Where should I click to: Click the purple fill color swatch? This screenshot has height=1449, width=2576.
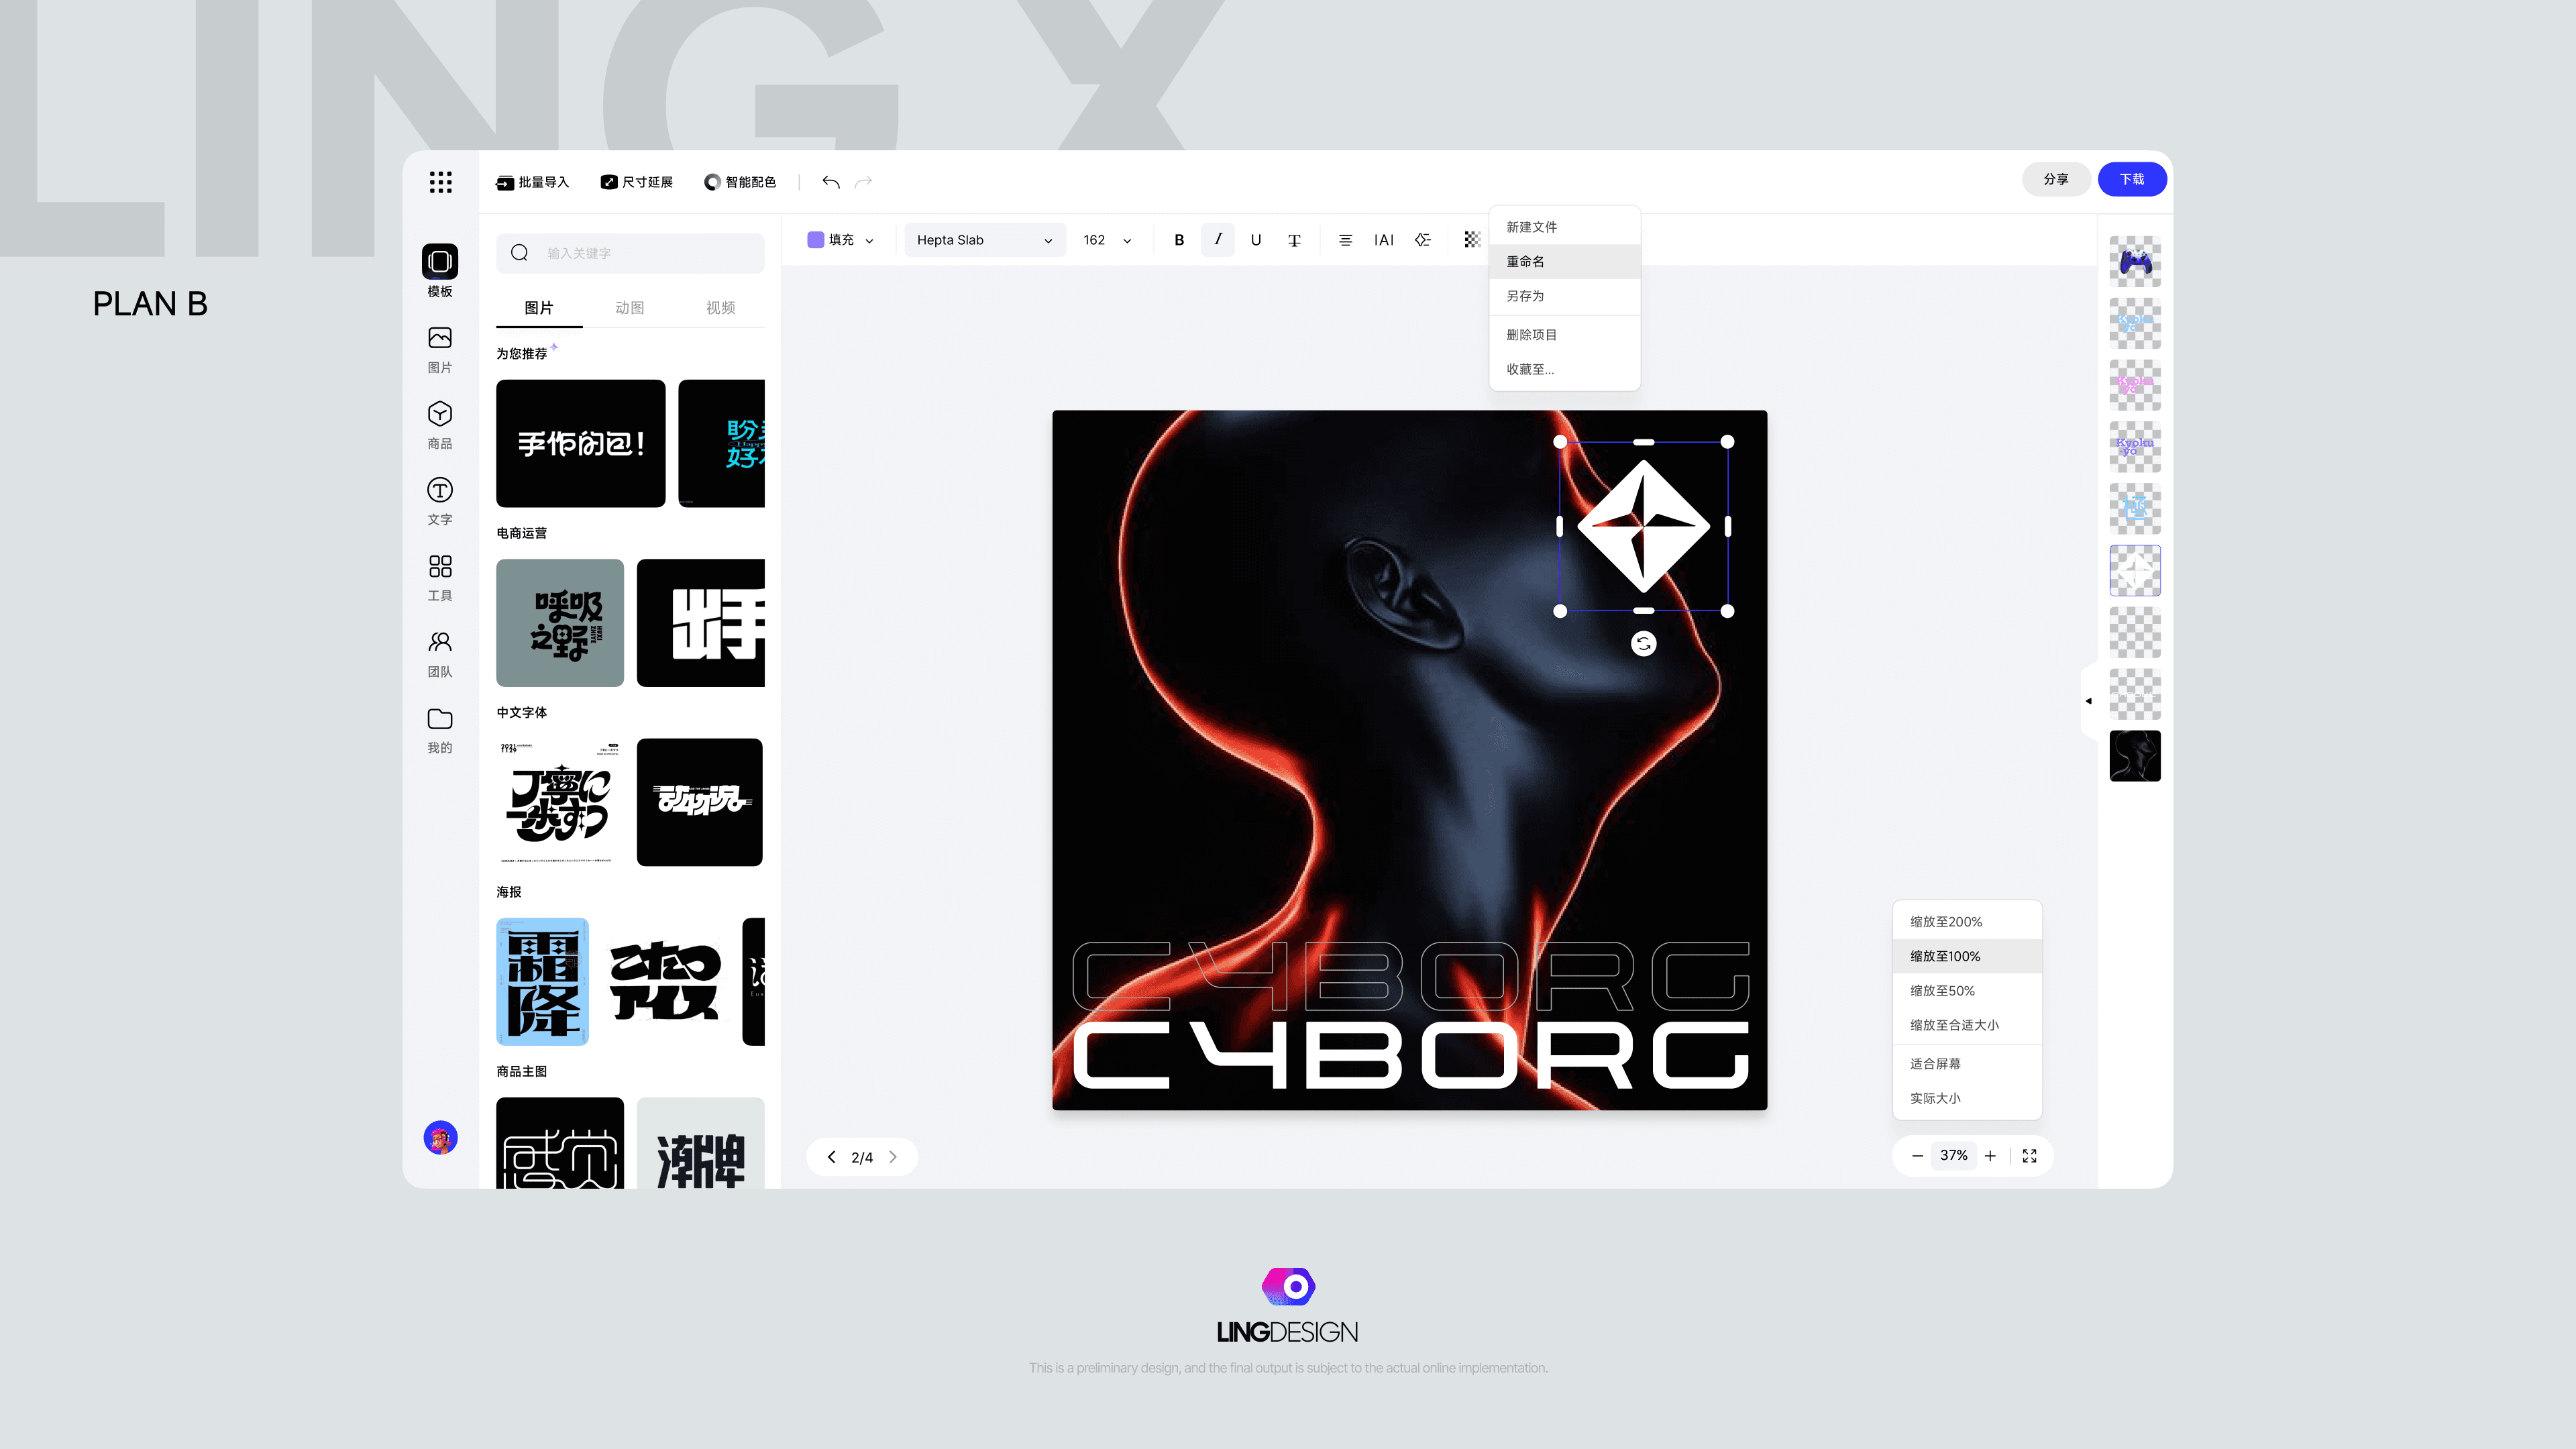[815, 240]
